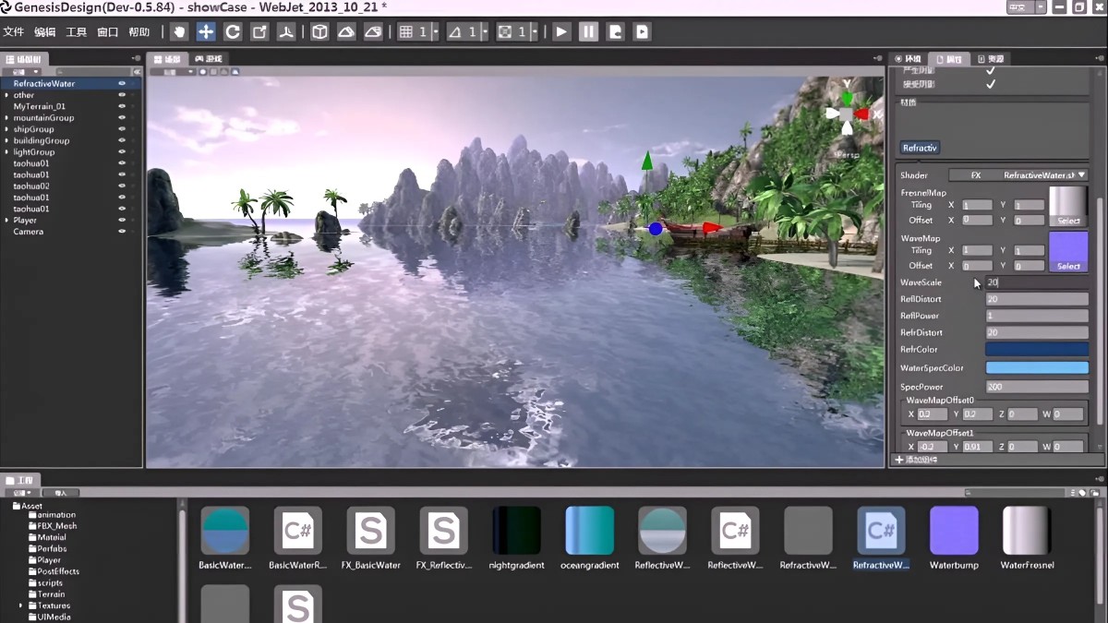Image resolution: width=1108 pixels, height=623 pixels.
Task: Select the hand pan tool
Action: (x=179, y=32)
